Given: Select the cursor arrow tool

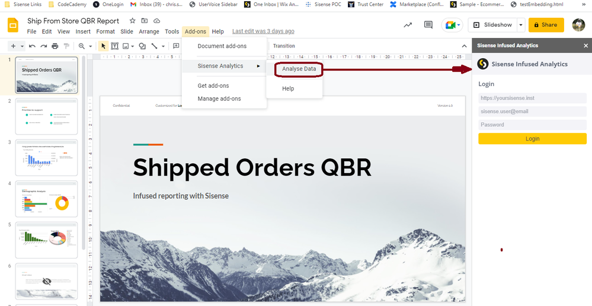Looking at the screenshot, I should [x=103, y=46].
